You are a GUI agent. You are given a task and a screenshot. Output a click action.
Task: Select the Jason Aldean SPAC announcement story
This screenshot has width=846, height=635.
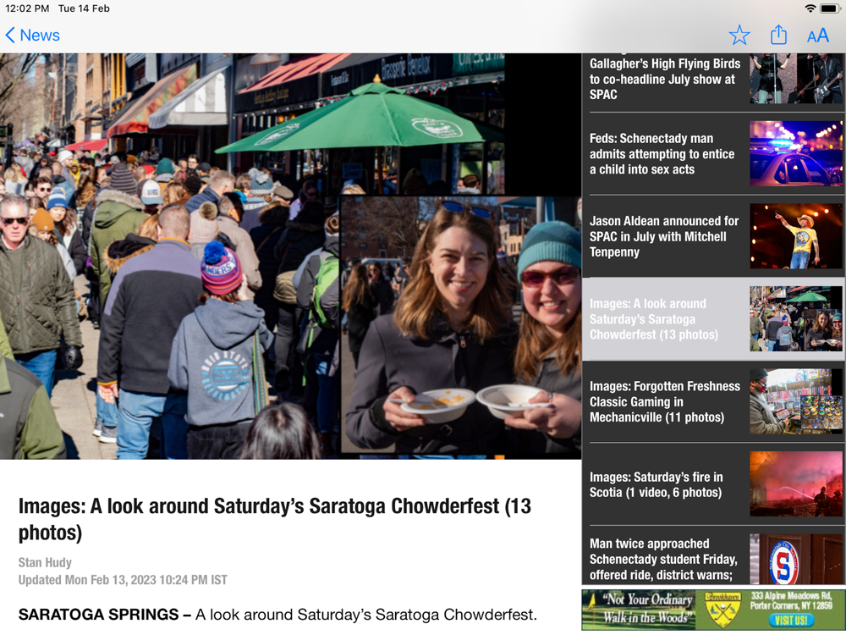713,236
